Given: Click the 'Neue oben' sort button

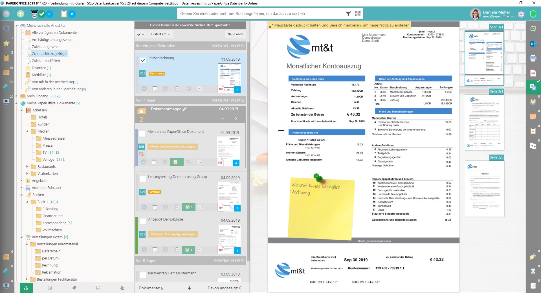Looking at the screenshot, I should click(x=235, y=34).
